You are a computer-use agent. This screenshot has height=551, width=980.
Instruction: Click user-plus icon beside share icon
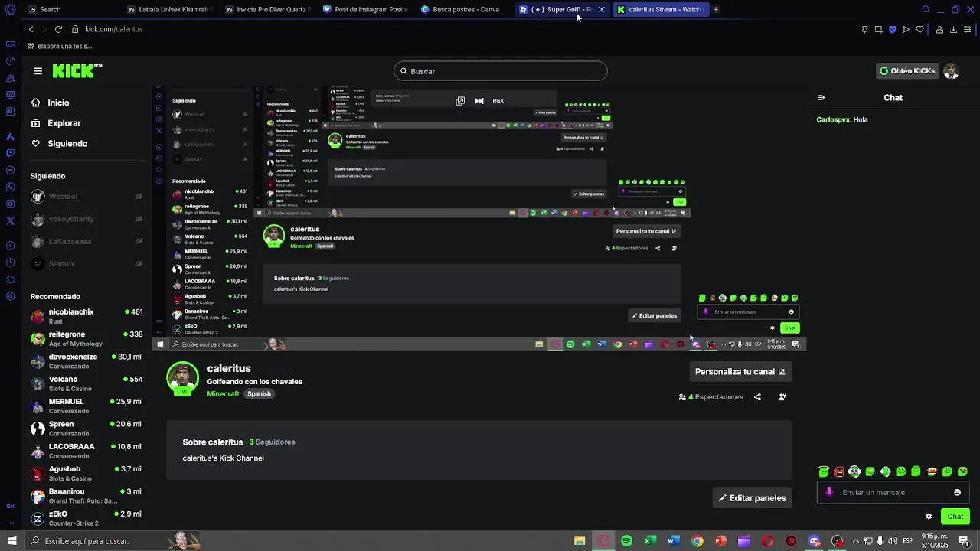click(x=782, y=397)
